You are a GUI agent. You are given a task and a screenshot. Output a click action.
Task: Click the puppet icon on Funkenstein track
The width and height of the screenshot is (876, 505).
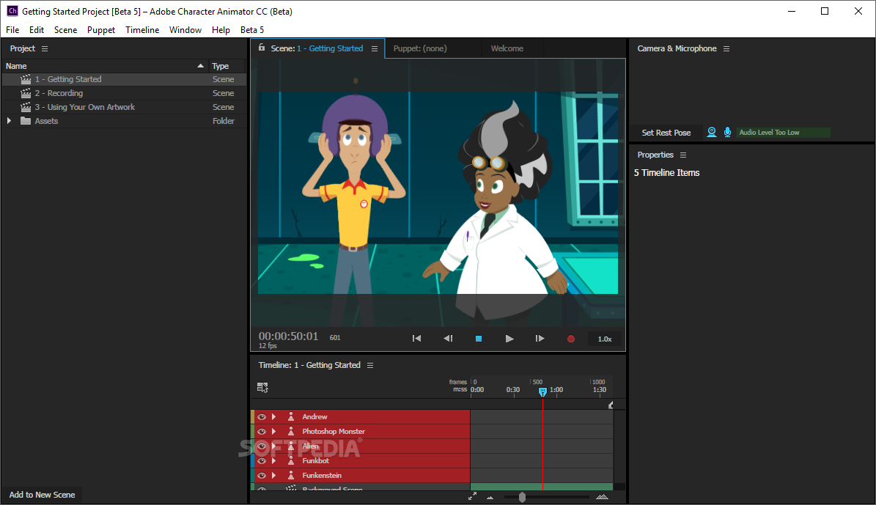click(x=291, y=476)
